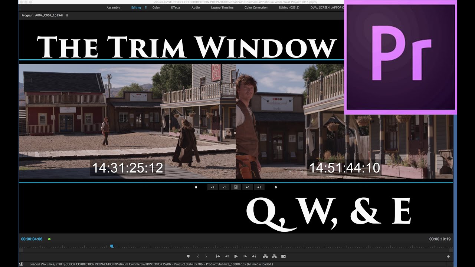Trim backward one frame (-1)
475x267 pixels.
coord(224,187)
